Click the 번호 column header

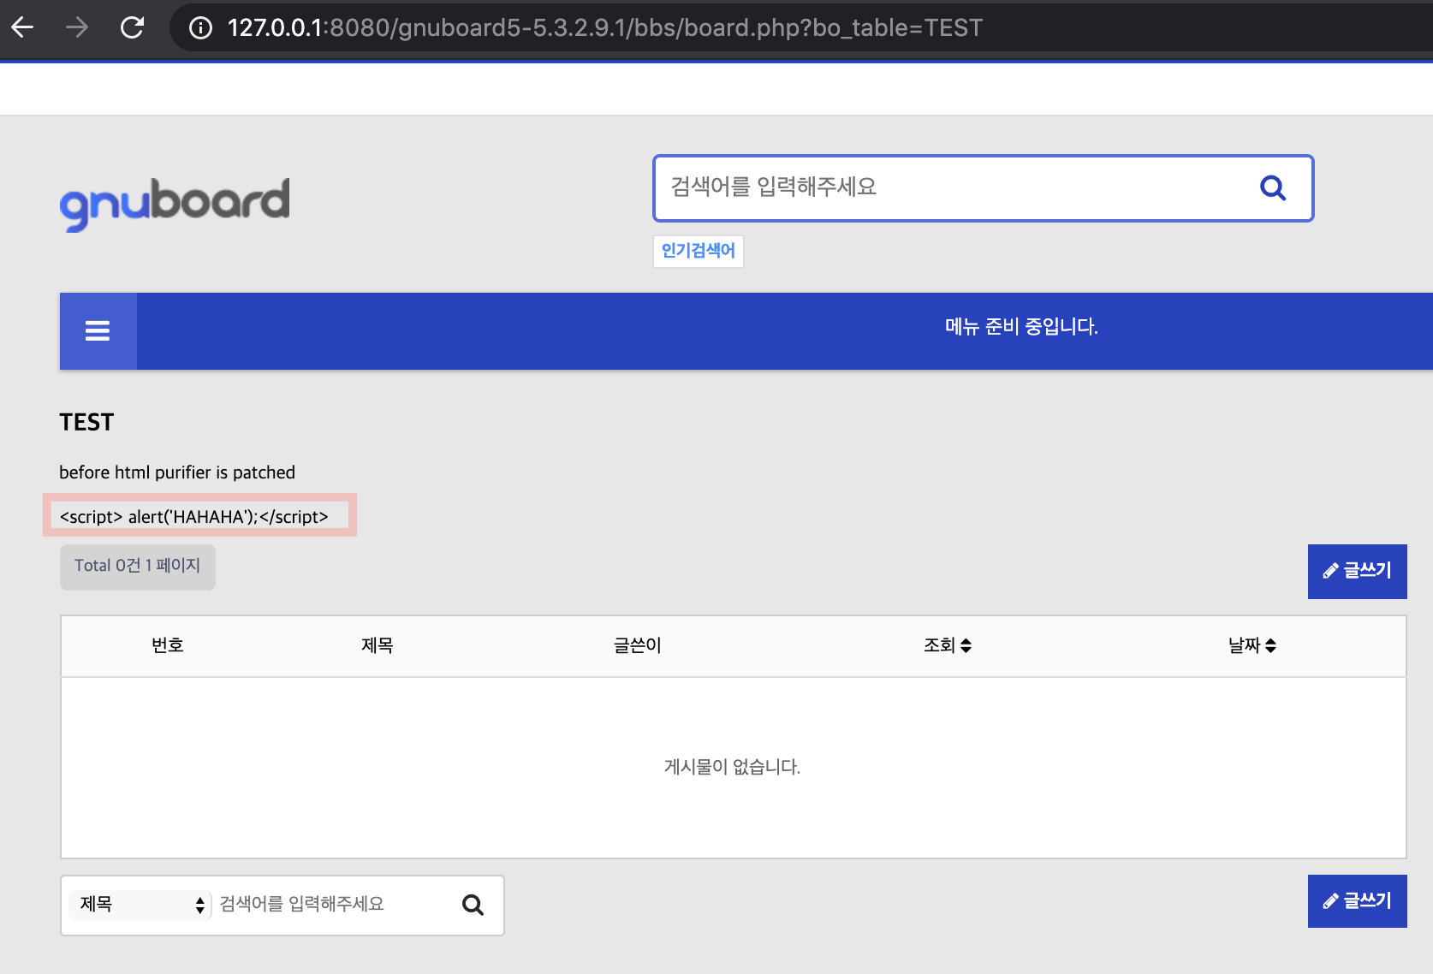168,645
